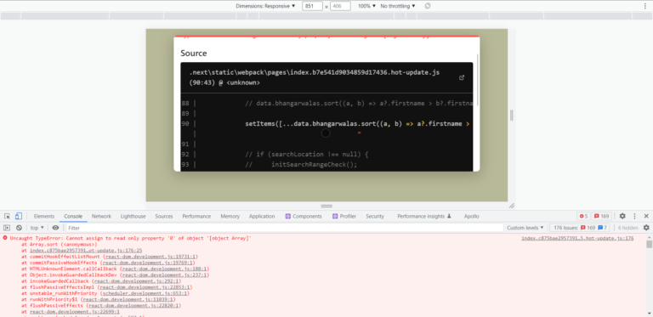653x317 pixels.
Task: Click the viewport right-edge resize handle
Action: (511, 116)
